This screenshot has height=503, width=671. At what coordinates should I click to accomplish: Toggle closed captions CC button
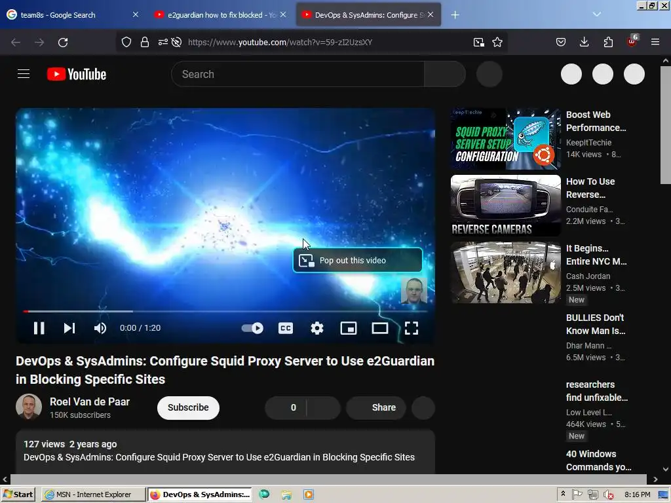click(x=286, y=328)
